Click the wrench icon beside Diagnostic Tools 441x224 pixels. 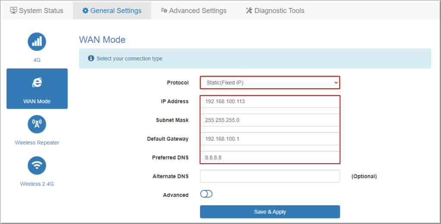249,10
